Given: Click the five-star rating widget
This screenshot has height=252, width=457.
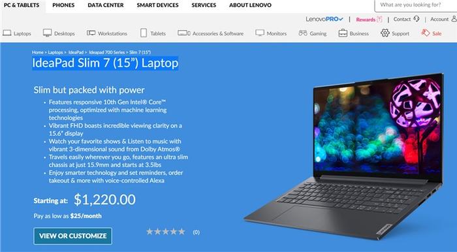Looking at the screenshot, I should pyautogui.click(x=166, y=232).
